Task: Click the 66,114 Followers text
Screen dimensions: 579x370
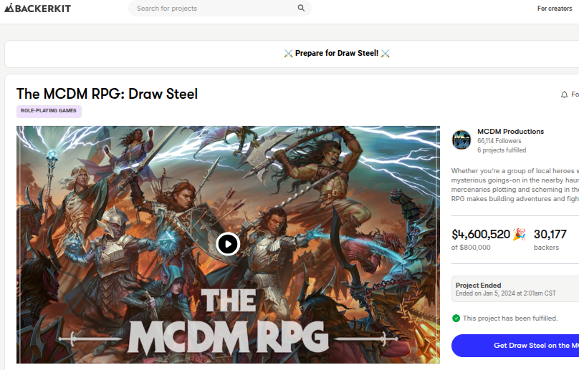Action: point(499,141)
